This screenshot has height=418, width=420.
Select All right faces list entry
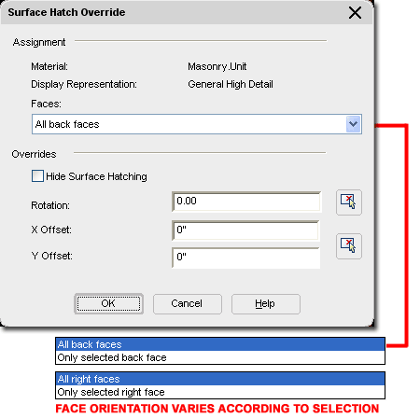(220, 379)
